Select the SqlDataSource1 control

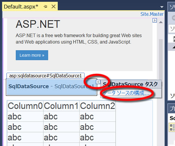[x=51, y=87]
